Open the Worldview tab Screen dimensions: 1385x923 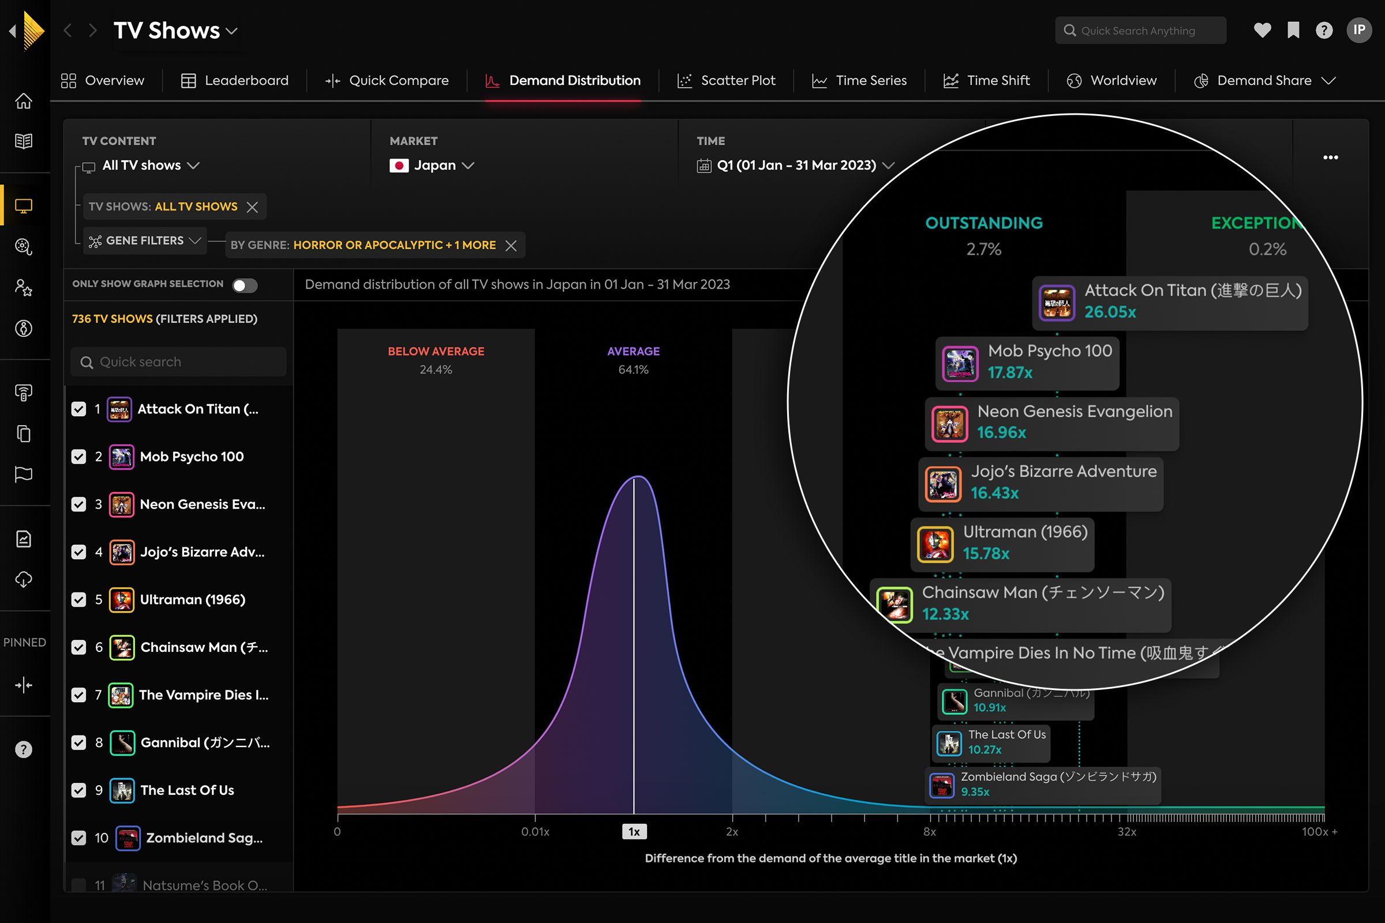point(1112,81)
